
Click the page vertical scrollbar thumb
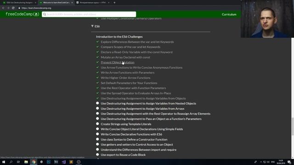[293, 126]
